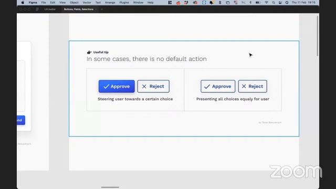Open the Figma application menu
This screenshot has height=189, width=336.
33,3
